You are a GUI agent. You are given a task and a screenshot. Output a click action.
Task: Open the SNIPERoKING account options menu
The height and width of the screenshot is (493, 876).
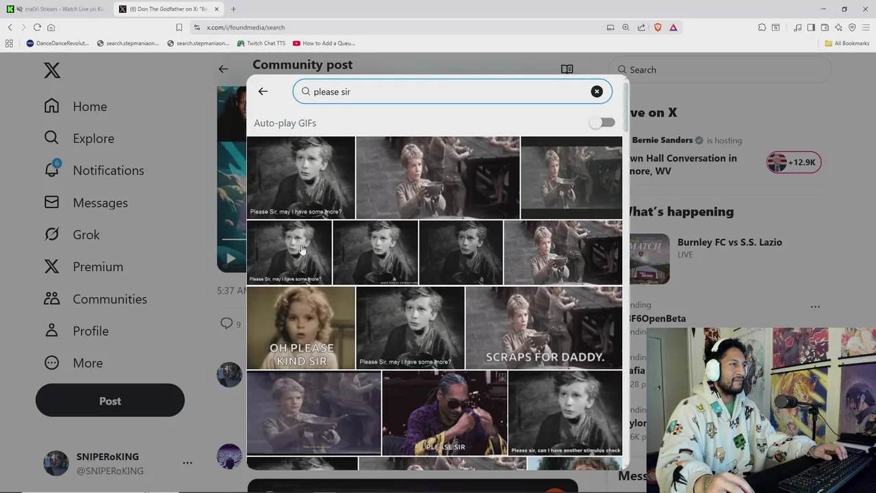[x=188, y=464]
